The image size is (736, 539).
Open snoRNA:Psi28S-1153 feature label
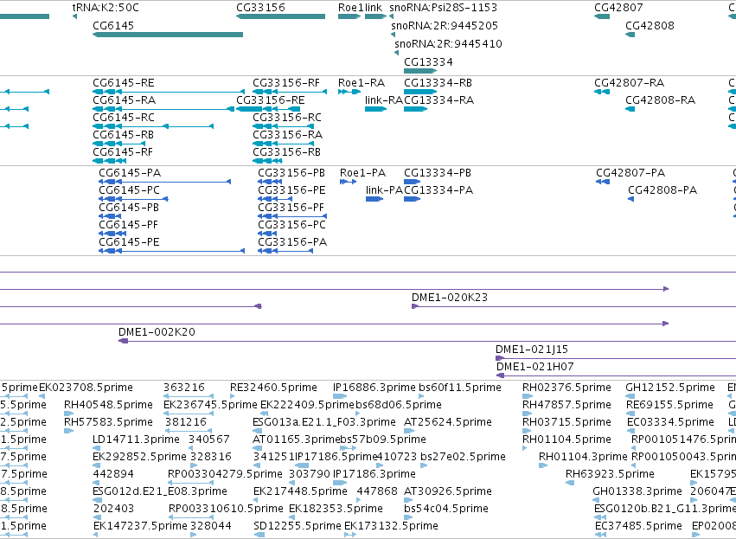(x=443, y=8)
